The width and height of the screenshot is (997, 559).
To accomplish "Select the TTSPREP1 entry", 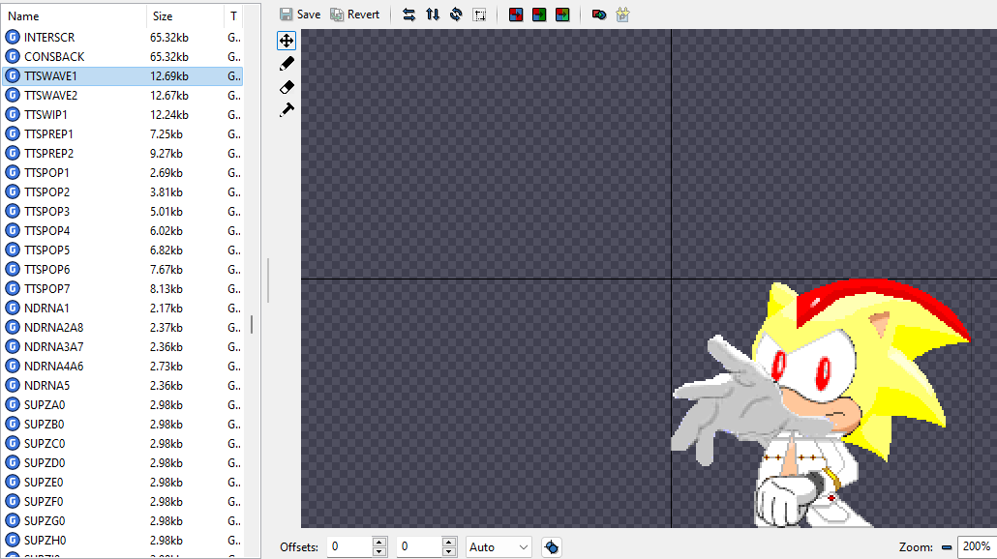I will pos(123,134).
